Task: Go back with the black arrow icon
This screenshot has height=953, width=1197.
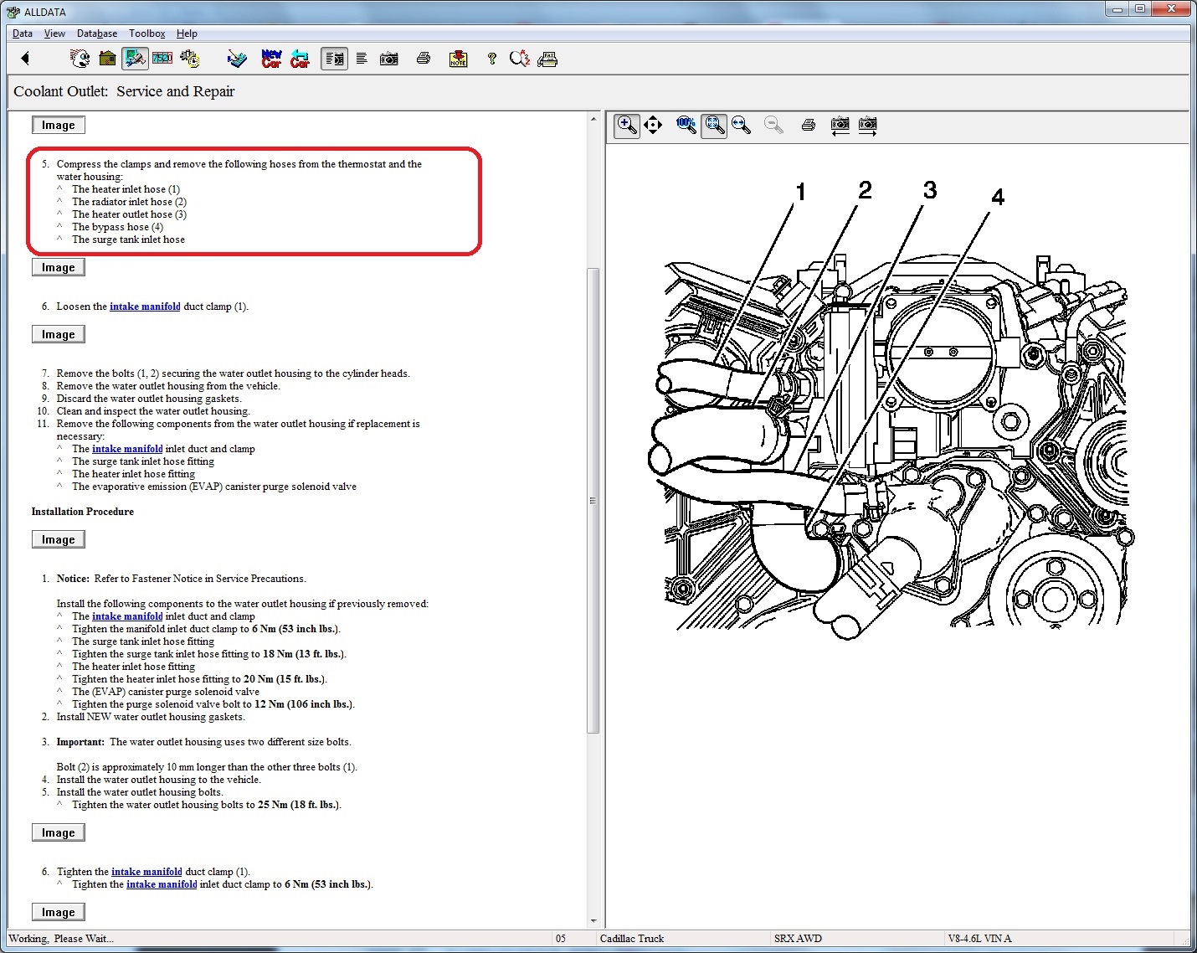Action: tap(25, 59)
